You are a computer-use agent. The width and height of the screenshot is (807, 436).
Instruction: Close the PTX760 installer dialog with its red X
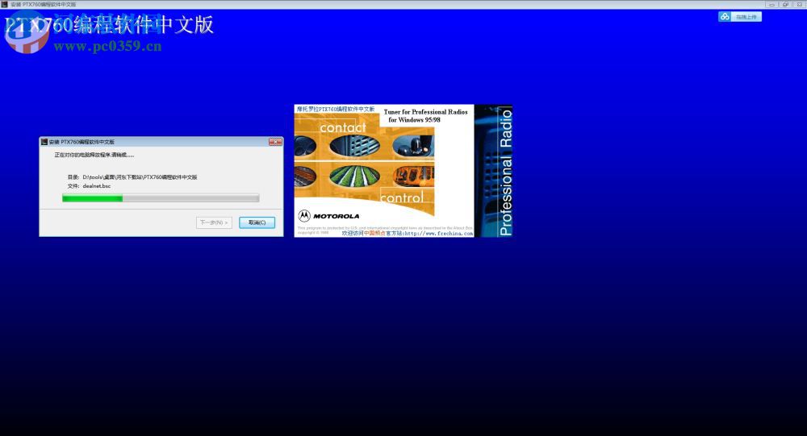pyautogui.click(x=275, y=141)
